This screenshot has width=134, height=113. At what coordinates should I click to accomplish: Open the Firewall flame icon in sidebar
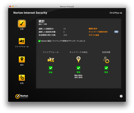pos(22,41)
